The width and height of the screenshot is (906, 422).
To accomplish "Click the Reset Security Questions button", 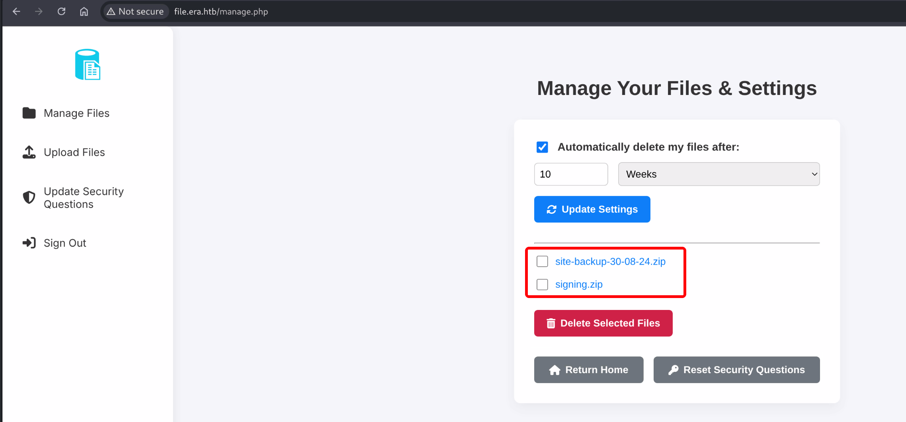I will click(736, 370).
